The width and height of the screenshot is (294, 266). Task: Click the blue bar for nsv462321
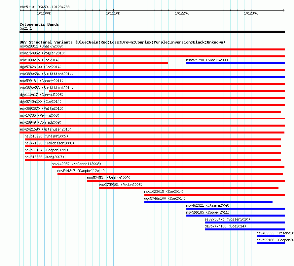[x=236, y=209]
